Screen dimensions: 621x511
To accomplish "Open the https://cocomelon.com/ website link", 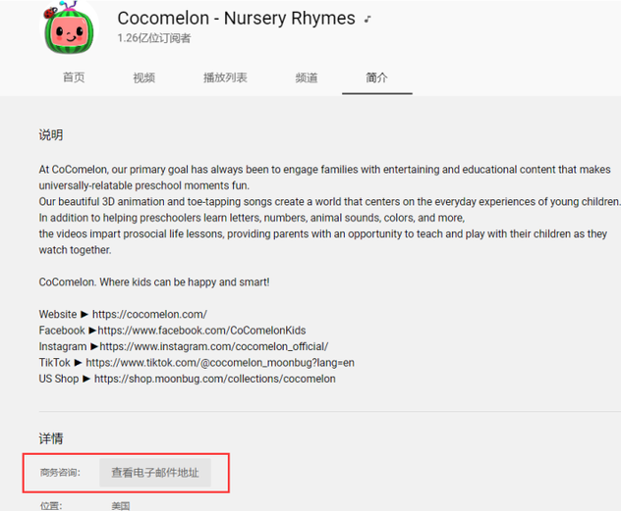I will [149, 314].
